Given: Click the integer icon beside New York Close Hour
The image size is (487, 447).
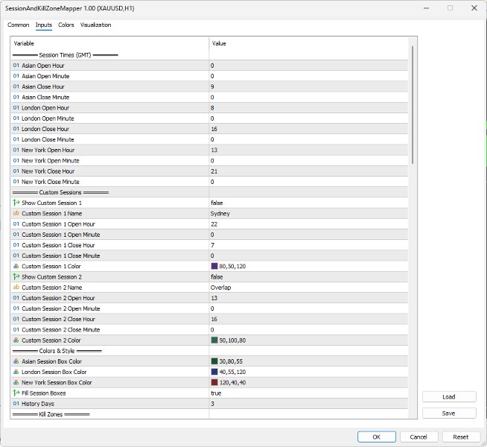Looking at the screenshot, I should (16, 171).
